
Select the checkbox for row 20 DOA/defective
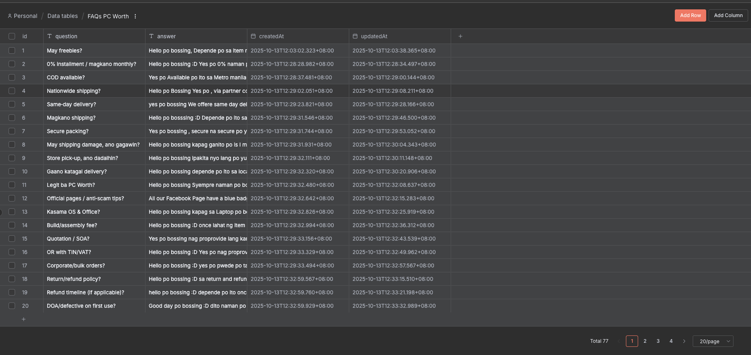(12, 306)
